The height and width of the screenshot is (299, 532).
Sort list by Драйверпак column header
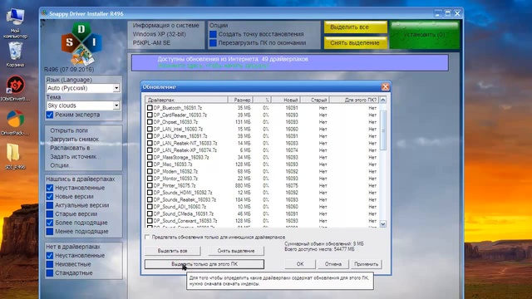186,100
